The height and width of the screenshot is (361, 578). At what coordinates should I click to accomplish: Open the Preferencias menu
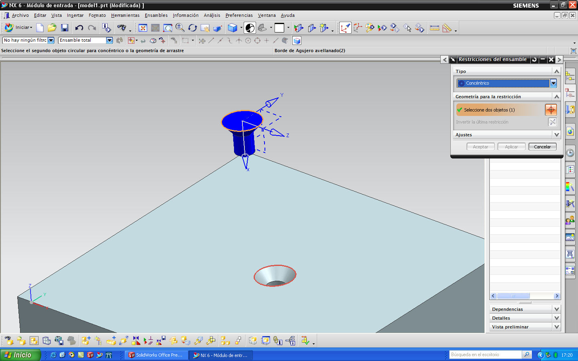tap(239, 15)
